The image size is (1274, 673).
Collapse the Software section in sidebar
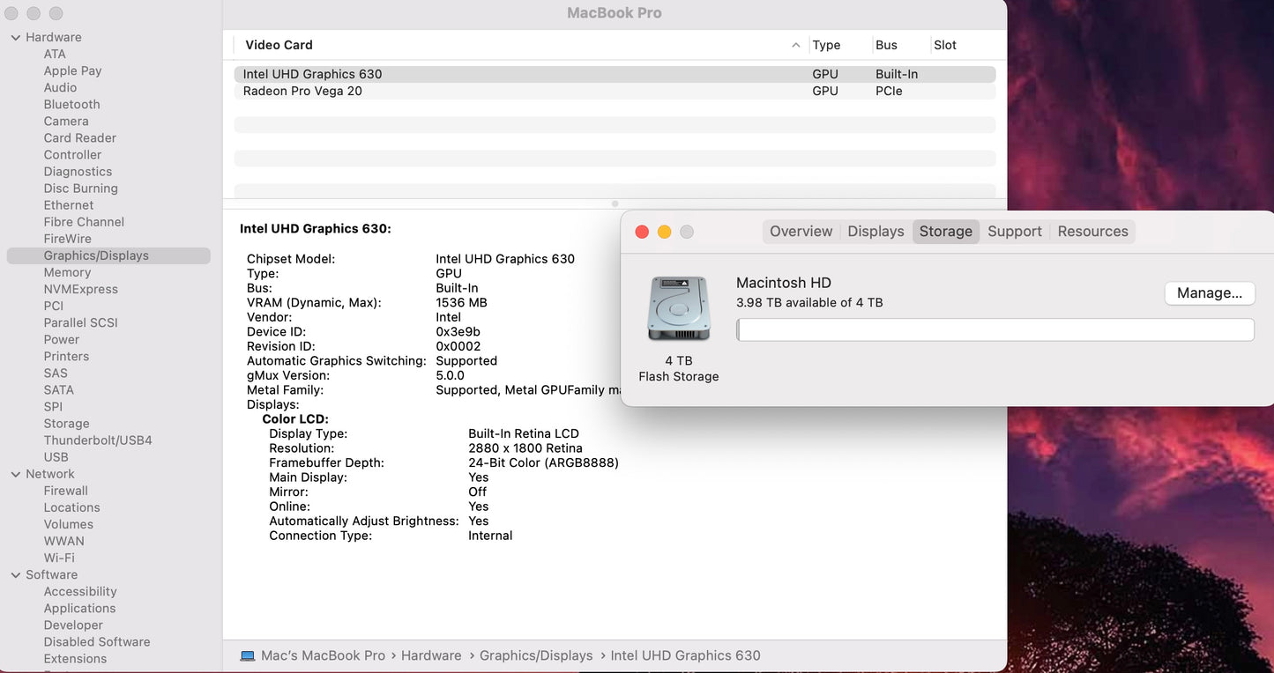tap(16, 574)
